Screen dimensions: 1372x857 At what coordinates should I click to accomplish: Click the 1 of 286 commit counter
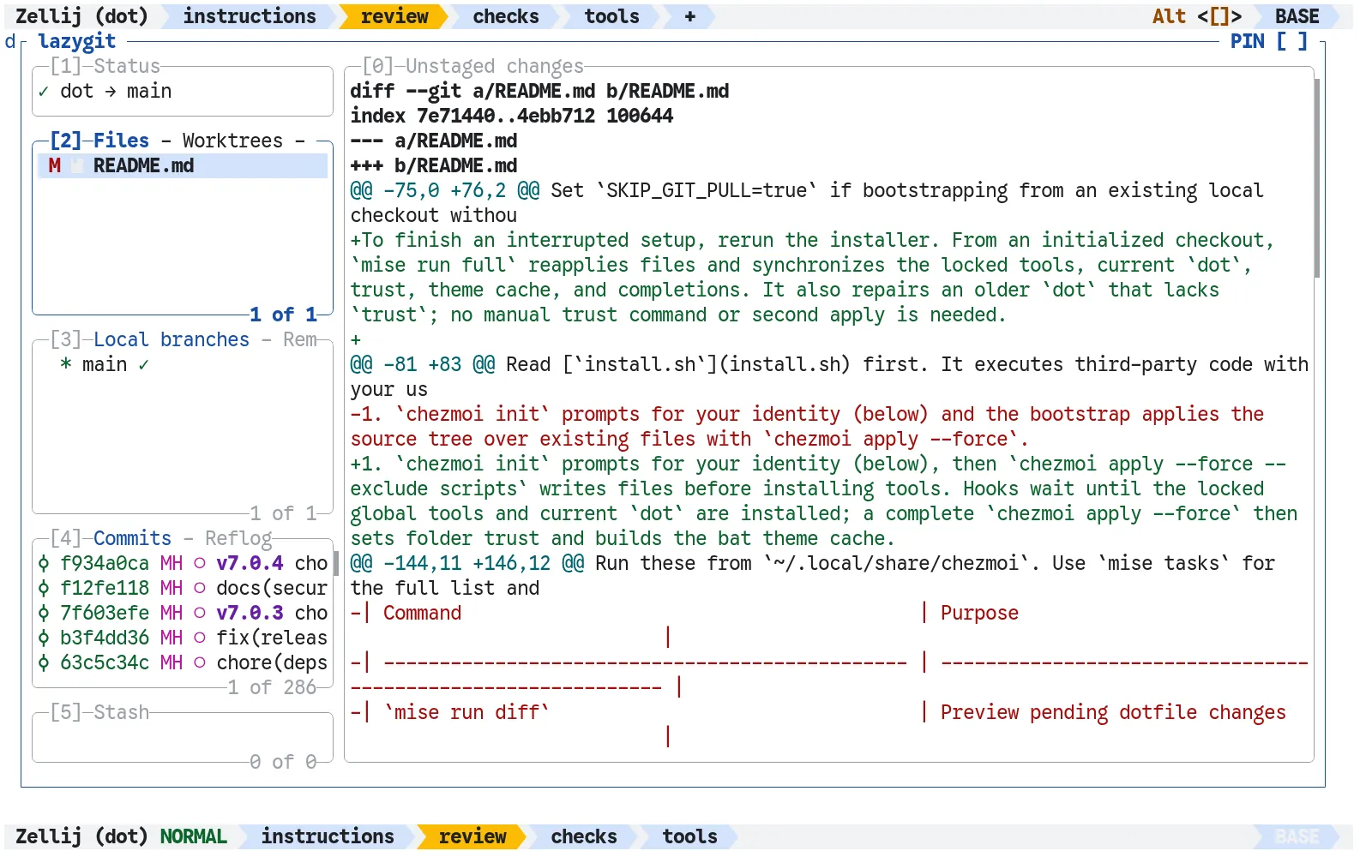coord(272,687)
